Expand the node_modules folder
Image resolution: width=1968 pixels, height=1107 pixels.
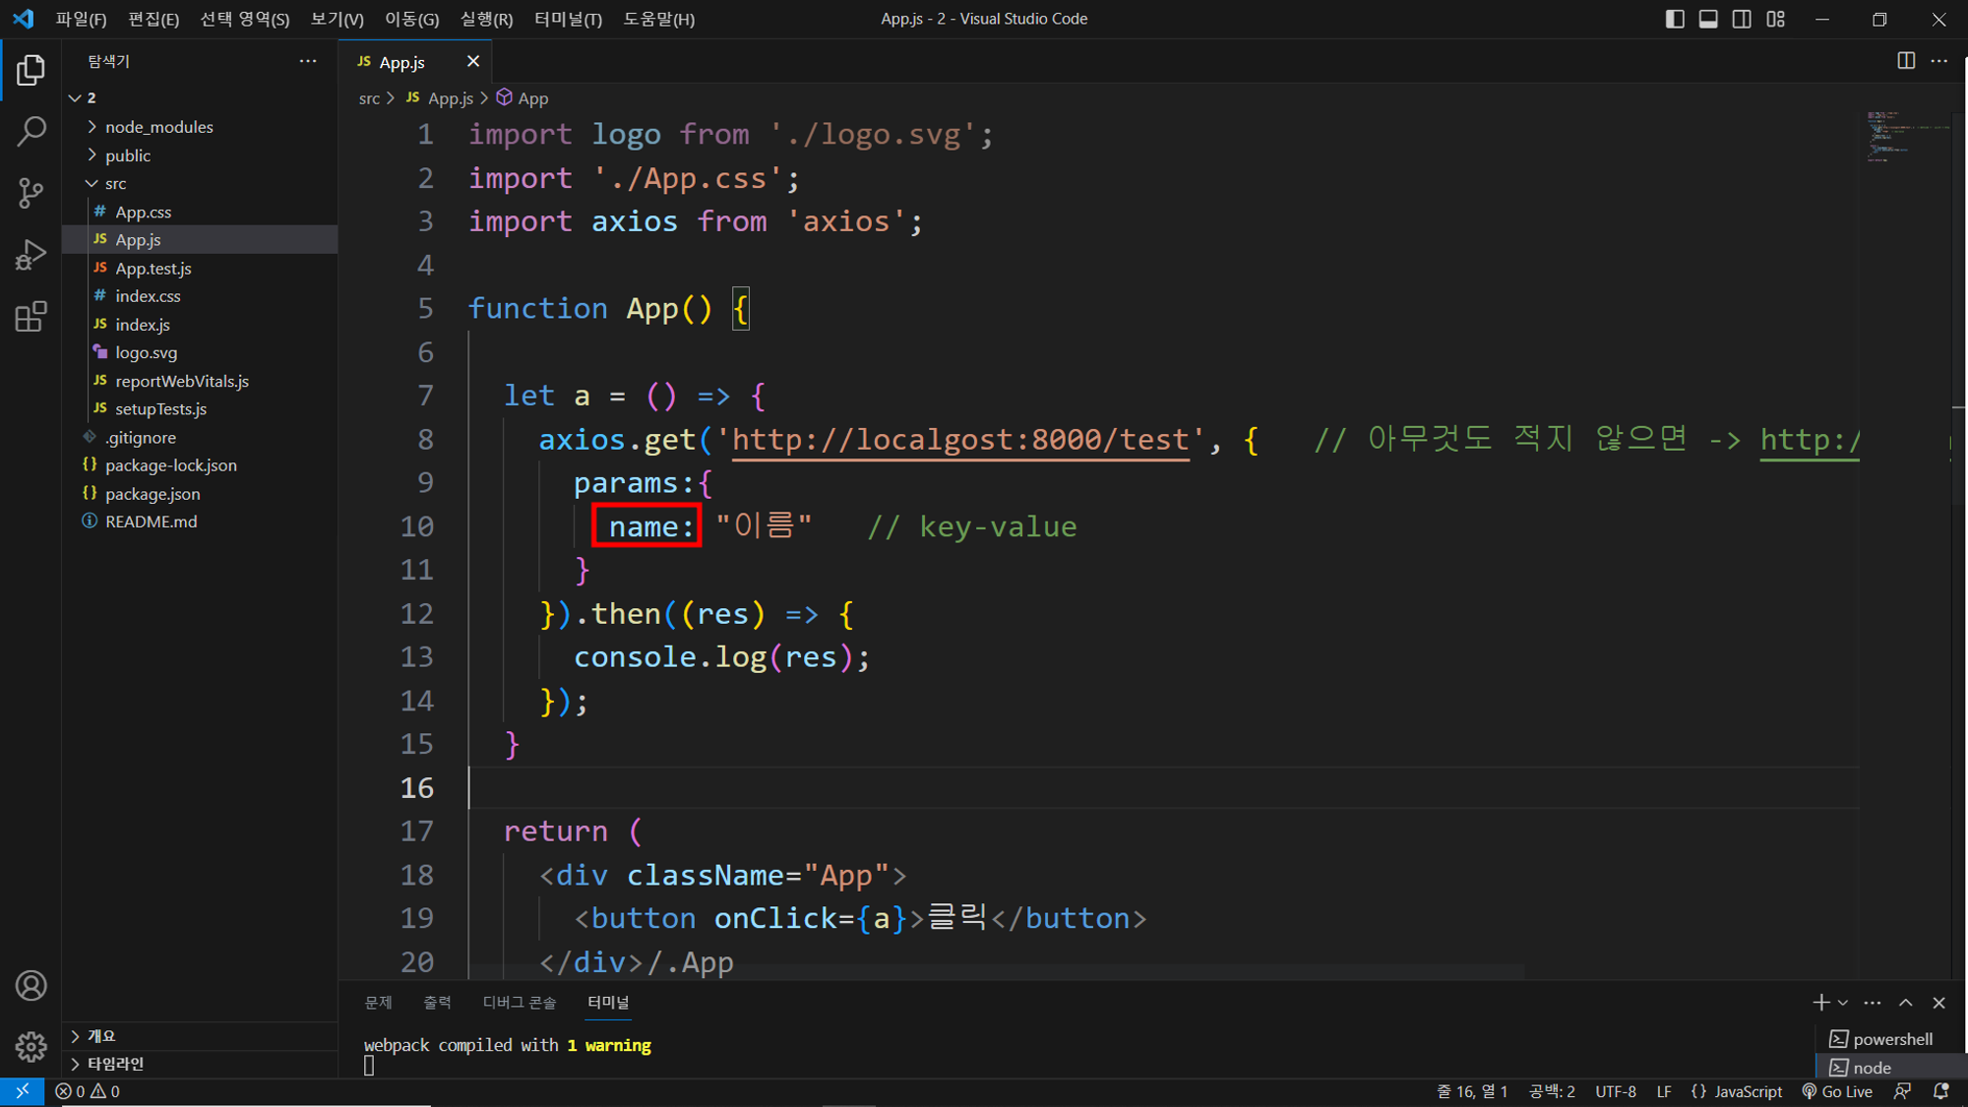(x=158, y=127)
